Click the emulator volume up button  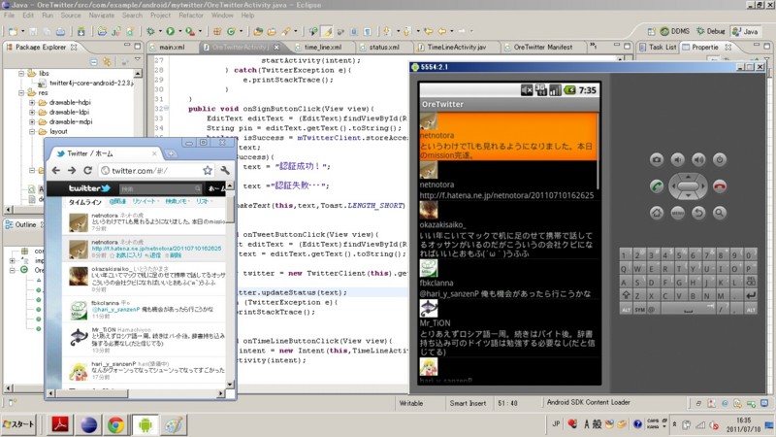click(698, 159)
